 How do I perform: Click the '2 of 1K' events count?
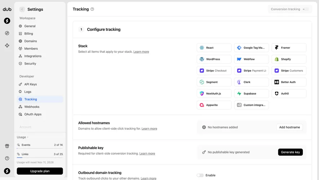pyautogui.click(x=58, y=145)
